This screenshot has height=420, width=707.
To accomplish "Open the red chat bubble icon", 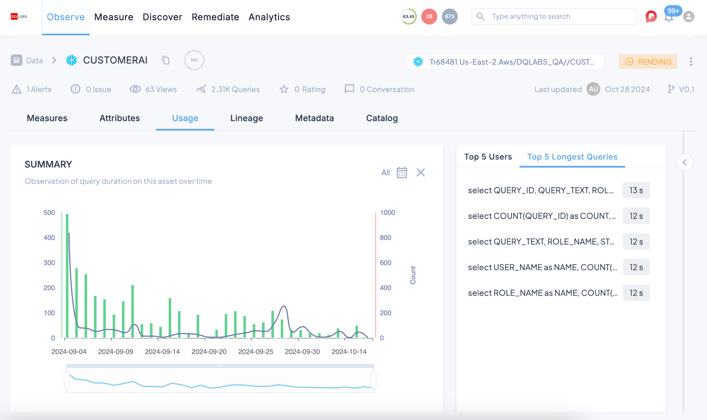I will coord(651,17).
